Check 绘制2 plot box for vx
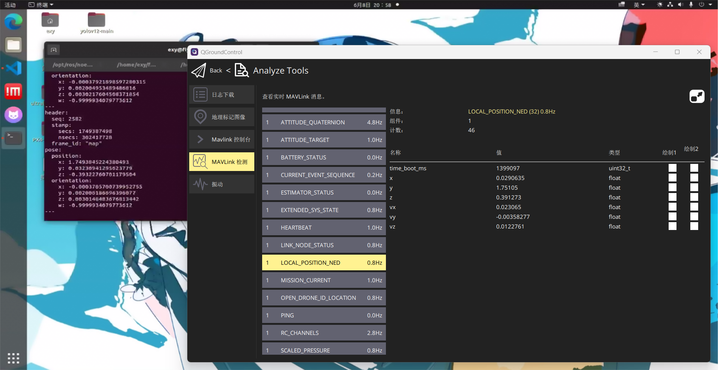The width and height of the screenshot is (718, 370). pos(694,207)
